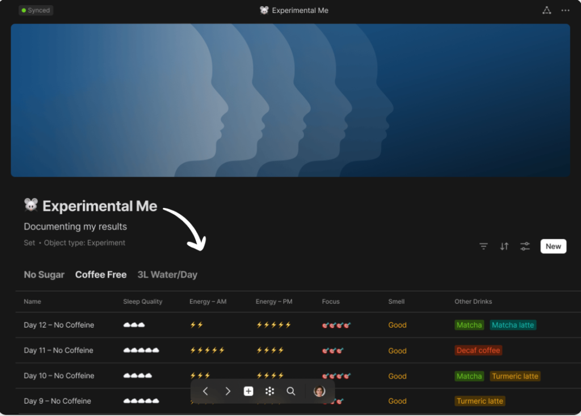
Task: Click Day 12 Energy AM lightning rating
Action: [196, 325]
